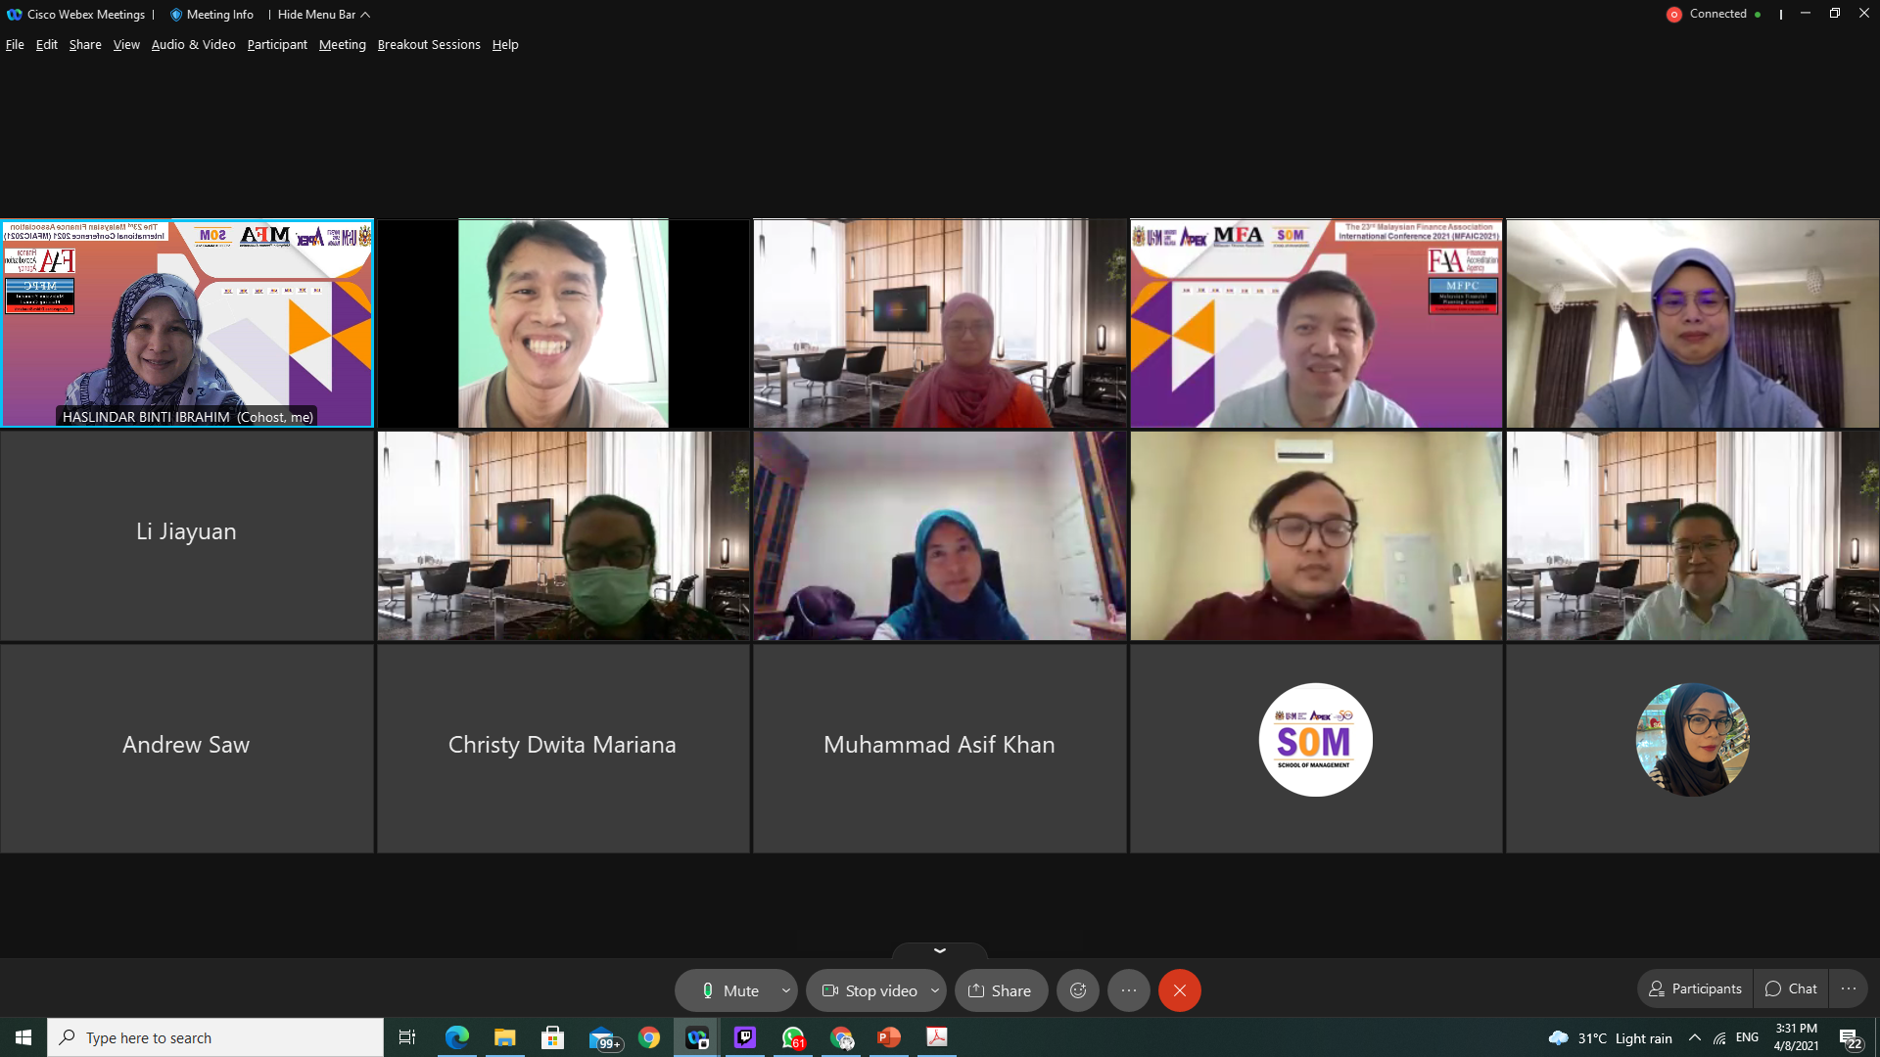Expand audio options arrow beside Mute
Screen dimensions: 1880x1057
[785, 990]
